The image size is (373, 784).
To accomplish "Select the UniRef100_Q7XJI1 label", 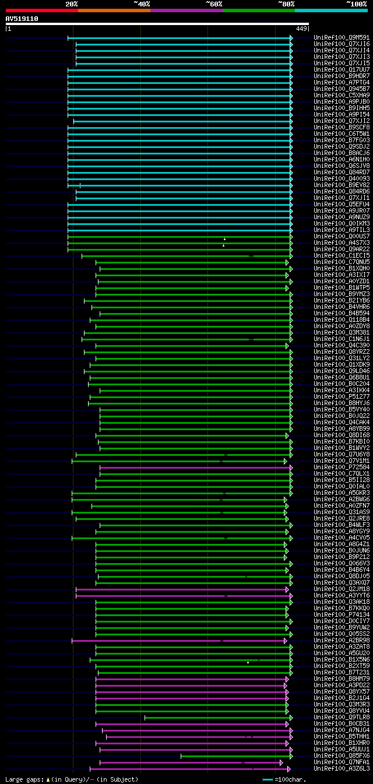I will point(342,198).
